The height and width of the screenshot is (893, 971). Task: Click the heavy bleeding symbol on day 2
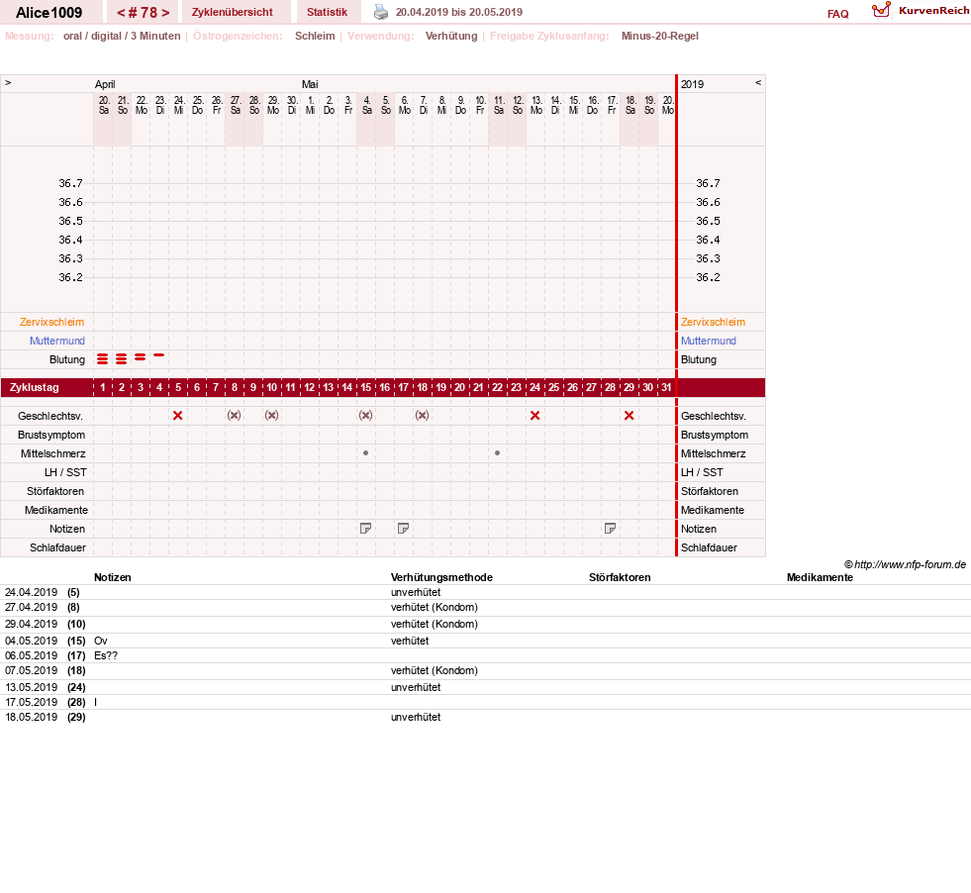(x=122, y=359)
